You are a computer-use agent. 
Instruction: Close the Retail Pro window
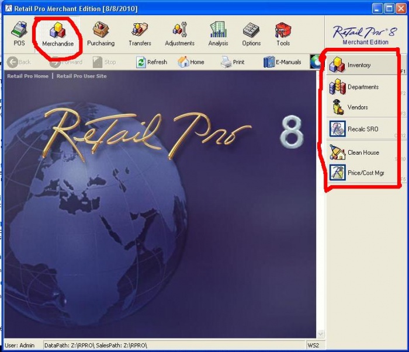pos(401,8)
